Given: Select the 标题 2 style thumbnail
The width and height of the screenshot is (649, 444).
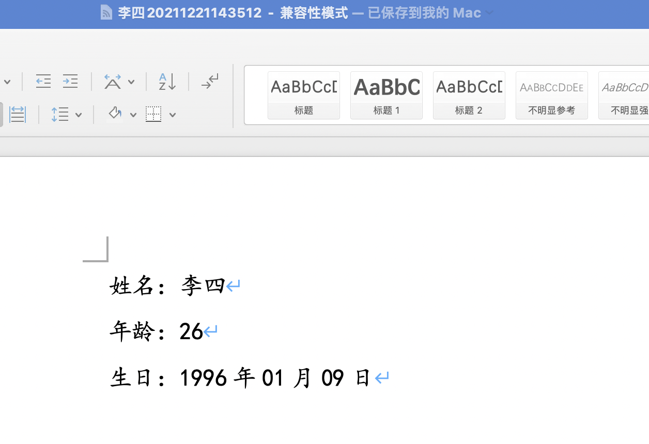Looking at the screenshot, I should pos(469,95).
